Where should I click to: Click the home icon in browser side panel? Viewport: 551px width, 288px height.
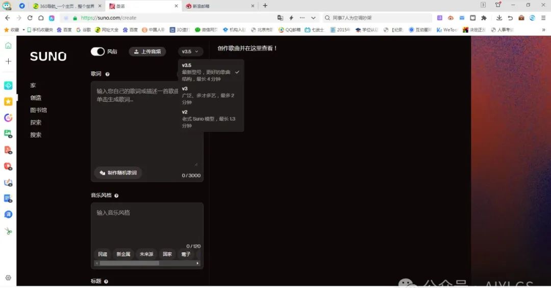tap(8, 46)
